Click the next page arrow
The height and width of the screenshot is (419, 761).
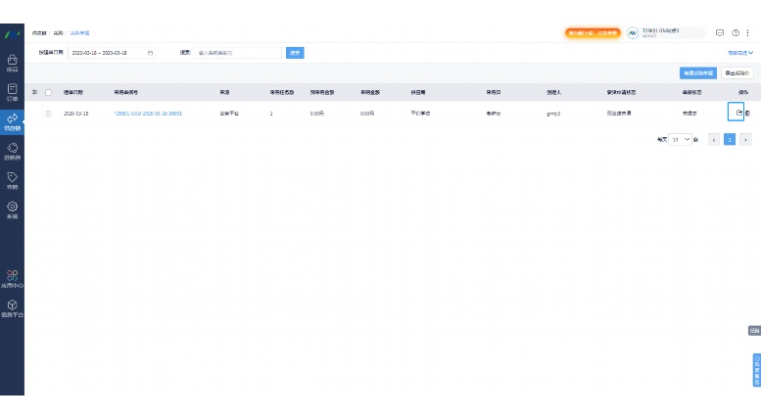point(745,140)
